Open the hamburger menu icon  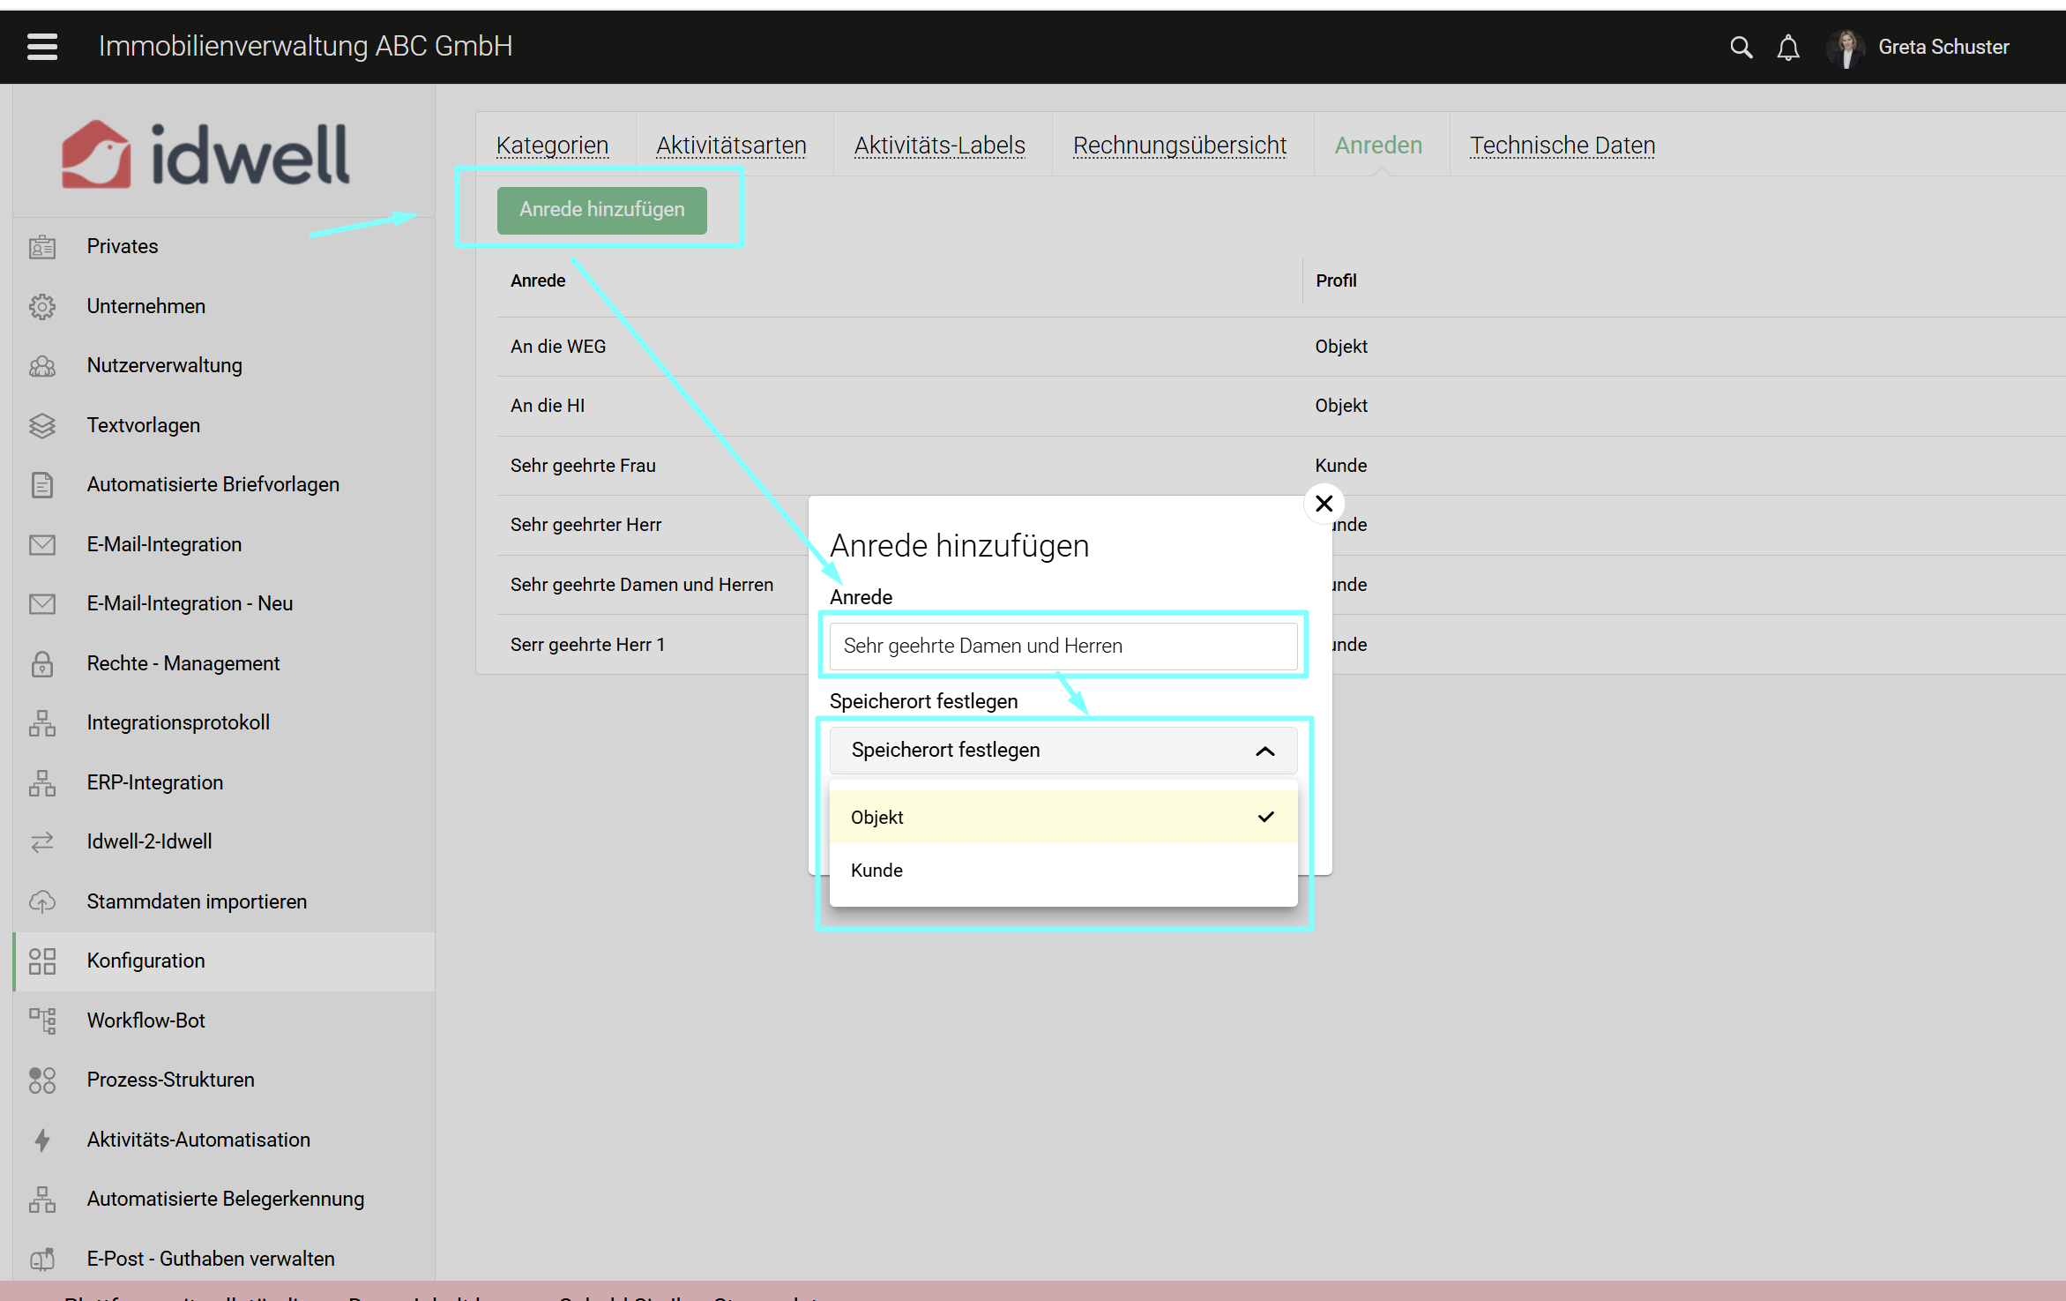click(42, 47)
